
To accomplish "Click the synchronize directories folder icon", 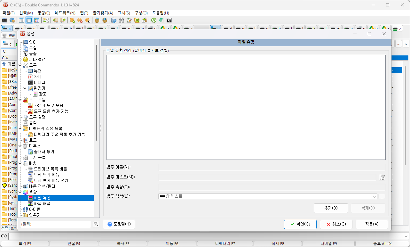I will tap(137, 20).
